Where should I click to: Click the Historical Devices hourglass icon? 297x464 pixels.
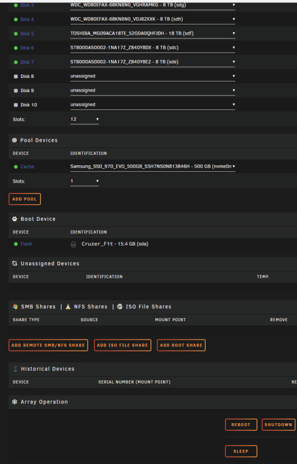(x=15, y=369)
